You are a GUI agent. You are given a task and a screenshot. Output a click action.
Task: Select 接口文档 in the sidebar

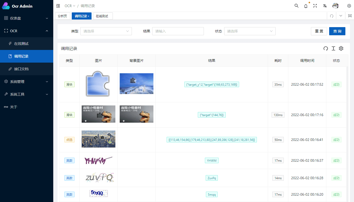pyautogui.click(x=21, y=69)
